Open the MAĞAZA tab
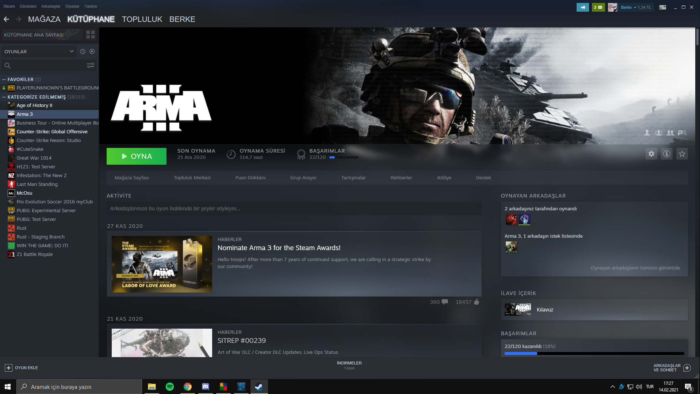 point(44,19)
